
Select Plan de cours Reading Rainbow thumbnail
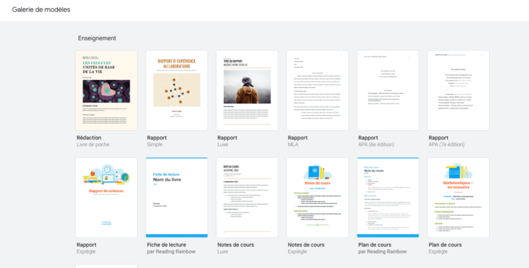(x=388, y=198)
